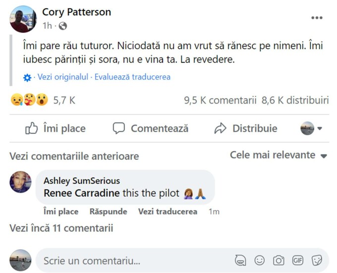The image size is (337, 273).
Task: Click the Vezi originalul link
Action: coord(63,77)
